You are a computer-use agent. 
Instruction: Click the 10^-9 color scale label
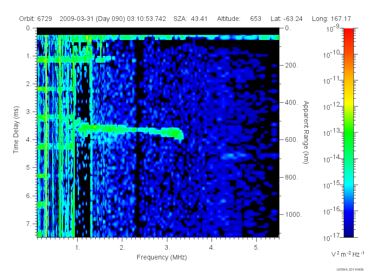click(x=333, y=28)
